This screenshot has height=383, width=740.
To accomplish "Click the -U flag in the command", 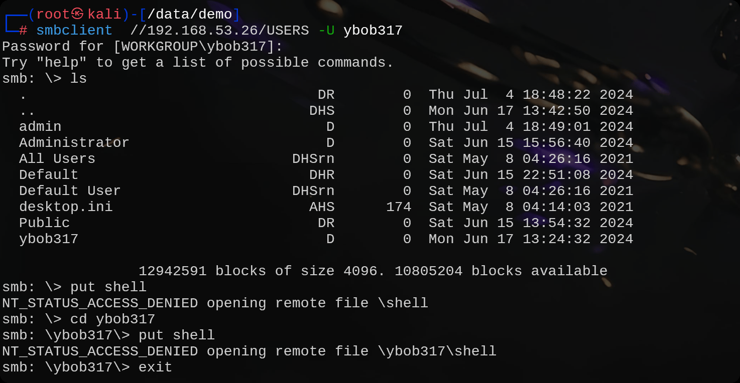I will click(x=326, y=31).
